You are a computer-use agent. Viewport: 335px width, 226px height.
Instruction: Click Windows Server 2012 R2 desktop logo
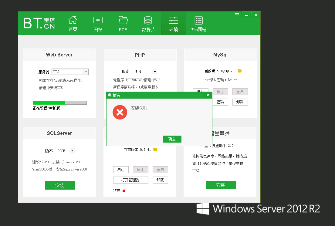(258, 209)
